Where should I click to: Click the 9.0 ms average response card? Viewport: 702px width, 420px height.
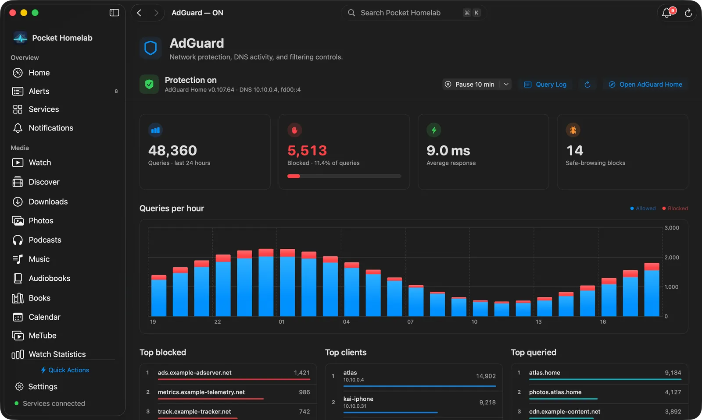[483, 152]
